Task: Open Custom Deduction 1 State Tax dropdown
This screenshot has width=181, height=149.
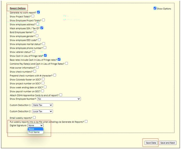Action: coord(42,105)
